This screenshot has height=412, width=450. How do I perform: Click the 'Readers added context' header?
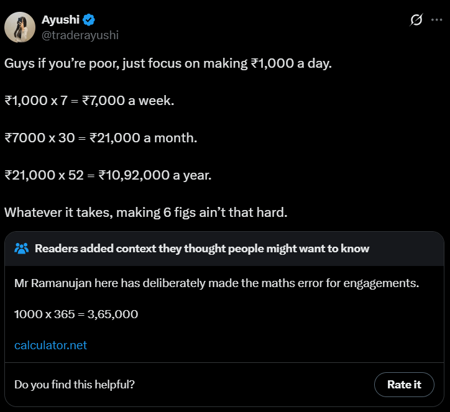point(202,249)
